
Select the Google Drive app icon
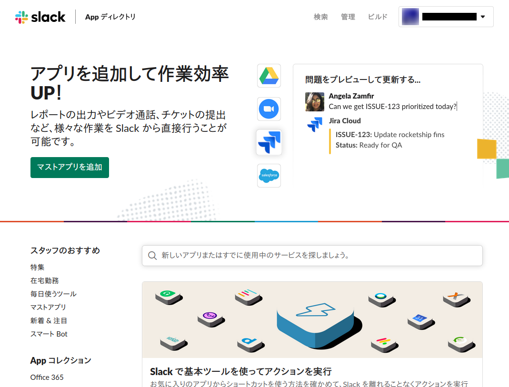coord(269,76)
